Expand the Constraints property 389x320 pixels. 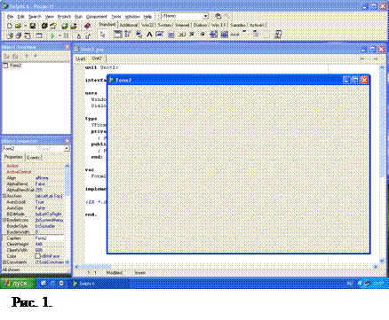point(4,262)
